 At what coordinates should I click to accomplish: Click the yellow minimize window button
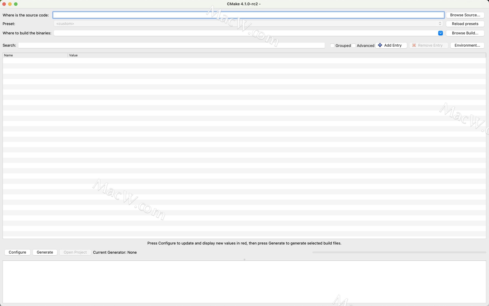coord(10,4)
